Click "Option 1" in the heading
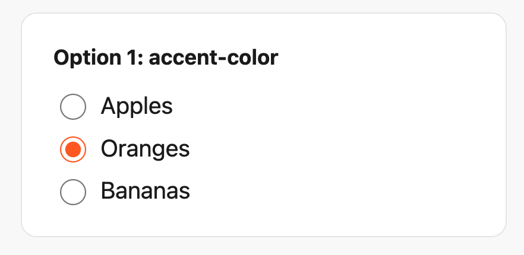 tap(97, 58)
